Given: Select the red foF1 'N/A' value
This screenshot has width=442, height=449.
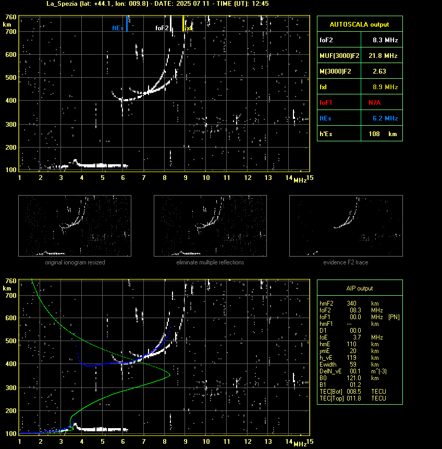Looking at the screenshot, I should (374, 103).
